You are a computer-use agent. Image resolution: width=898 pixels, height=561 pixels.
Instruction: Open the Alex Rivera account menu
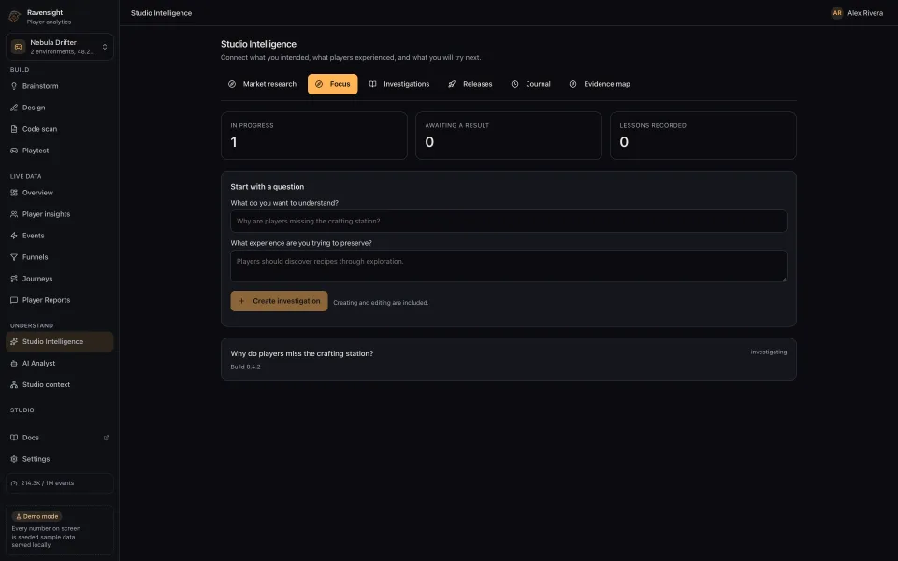click(858, 12)
